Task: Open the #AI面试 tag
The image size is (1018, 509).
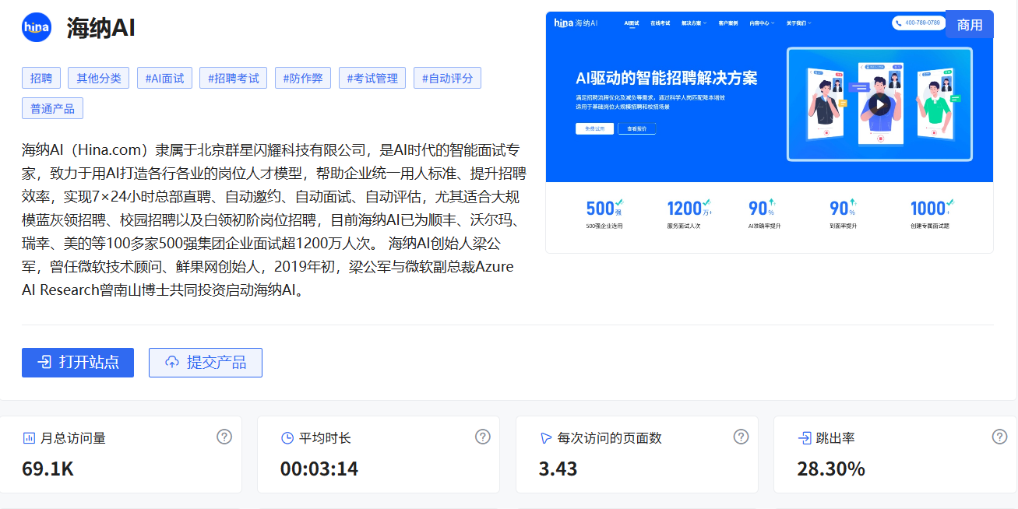Action: [164, 78]
